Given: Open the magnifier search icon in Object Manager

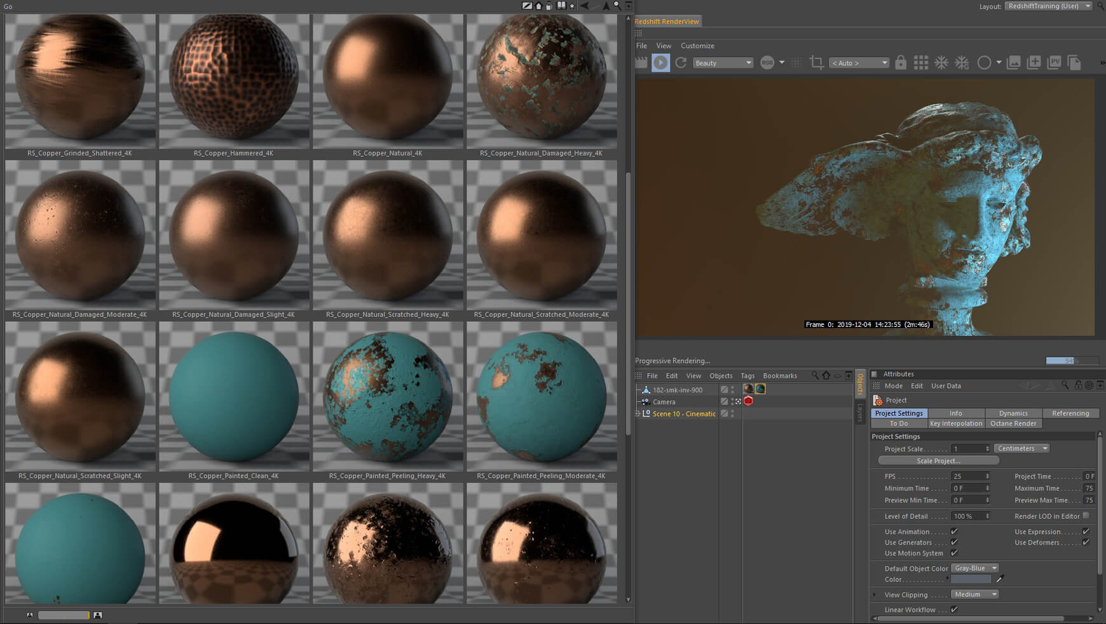Looking at the screenshot, I should tap(816, 375).
